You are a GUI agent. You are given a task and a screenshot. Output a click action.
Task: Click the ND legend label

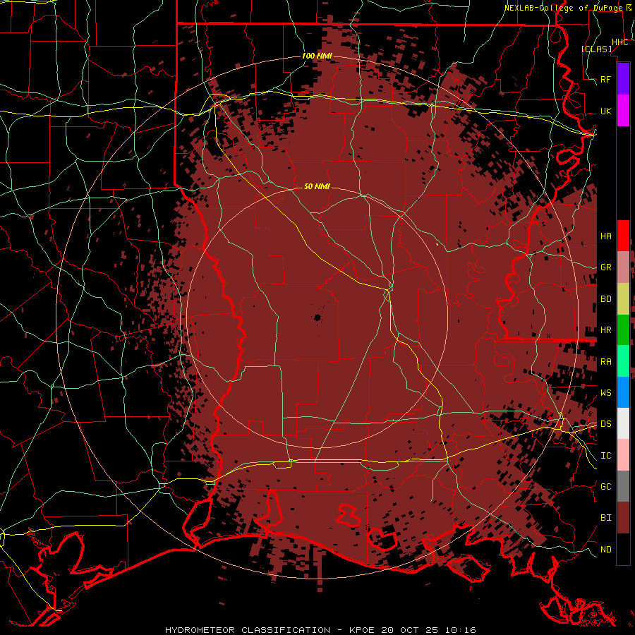pyautogui.click(x=606, y=550)
